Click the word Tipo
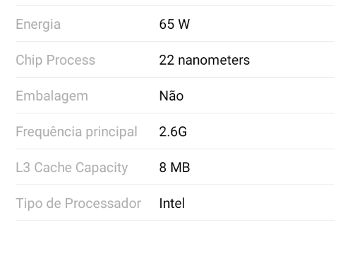Screen dimensions: 350x277 click(x=29, y=204)
